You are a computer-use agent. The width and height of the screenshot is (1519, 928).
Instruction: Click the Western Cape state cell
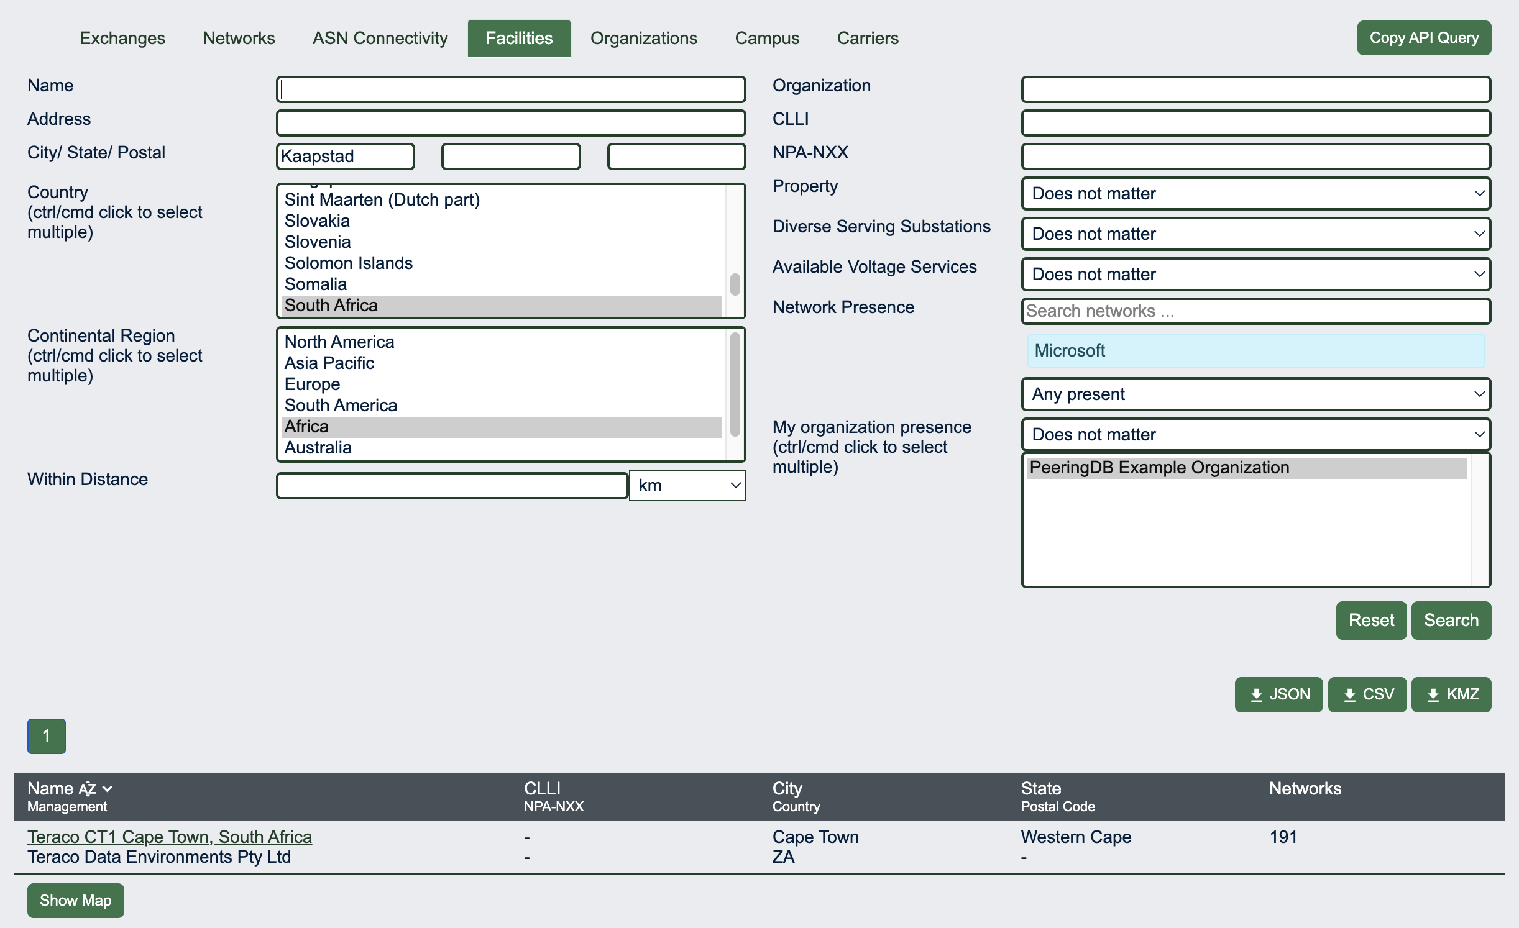tap(1076, 837)
